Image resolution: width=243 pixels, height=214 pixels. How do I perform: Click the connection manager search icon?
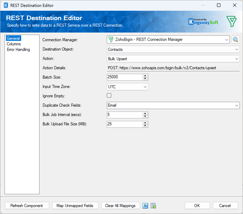click(235, 39)
